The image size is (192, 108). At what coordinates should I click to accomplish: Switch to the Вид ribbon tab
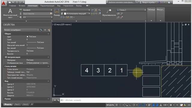pos(59,6)
